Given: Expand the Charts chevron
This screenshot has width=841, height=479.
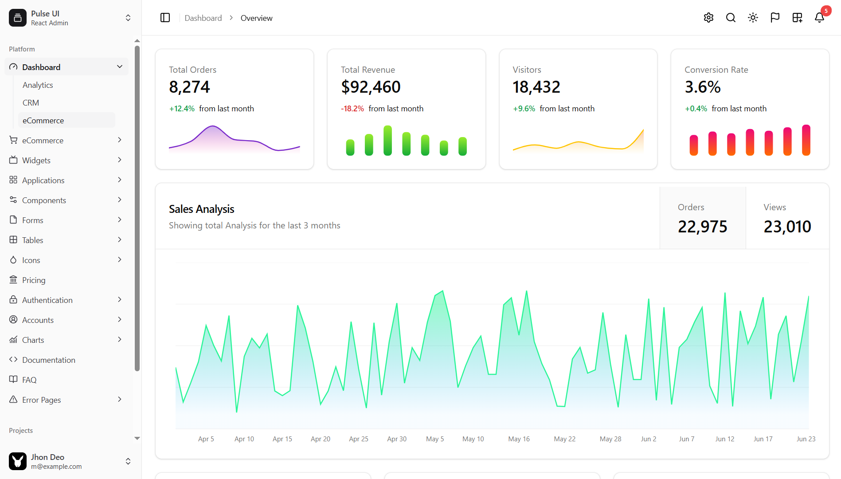Looking at the screenshot, I should click(x=120, y=339).
